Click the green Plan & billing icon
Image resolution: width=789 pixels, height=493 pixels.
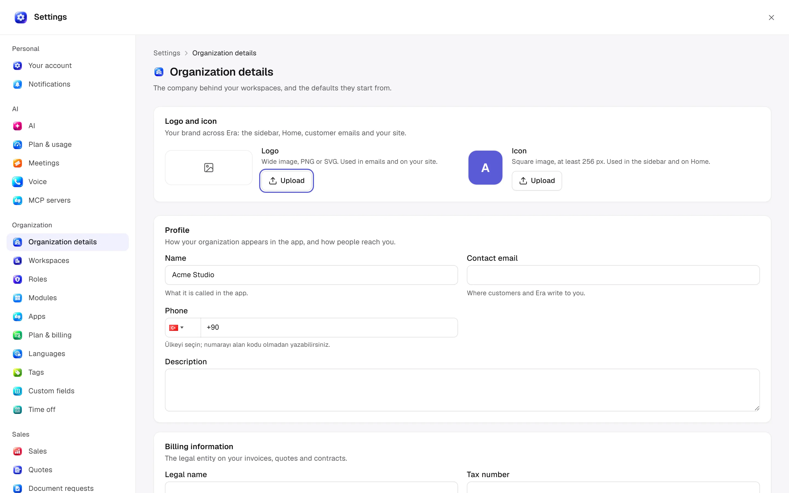pos(18,335)
